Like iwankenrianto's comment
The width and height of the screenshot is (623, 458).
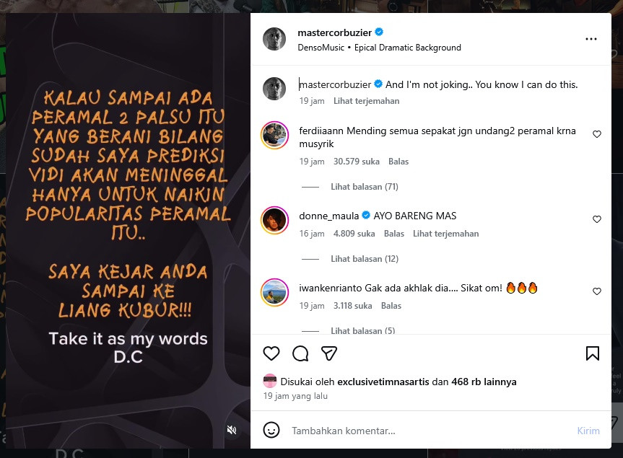coord(597,291)
